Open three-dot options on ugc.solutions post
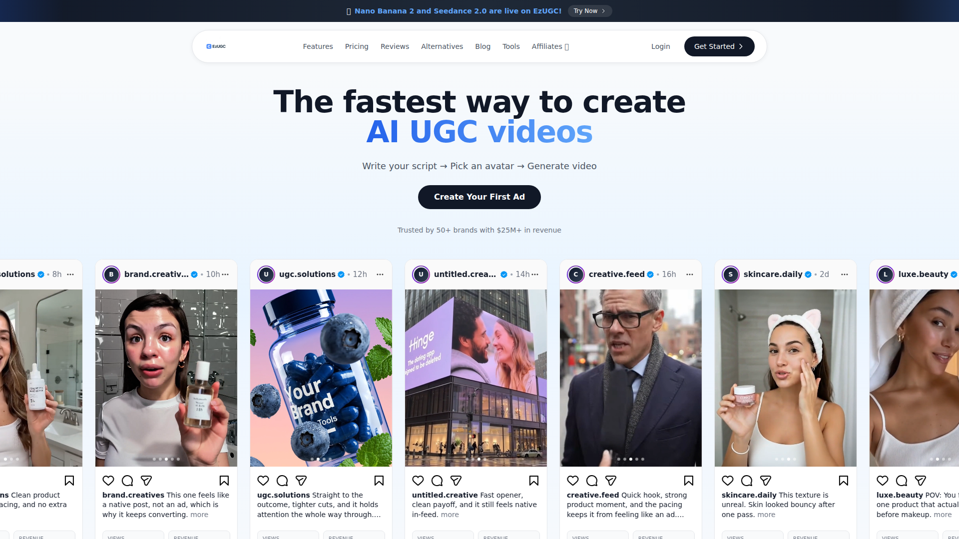Screen dimensions: 959x539 [380, 274]
